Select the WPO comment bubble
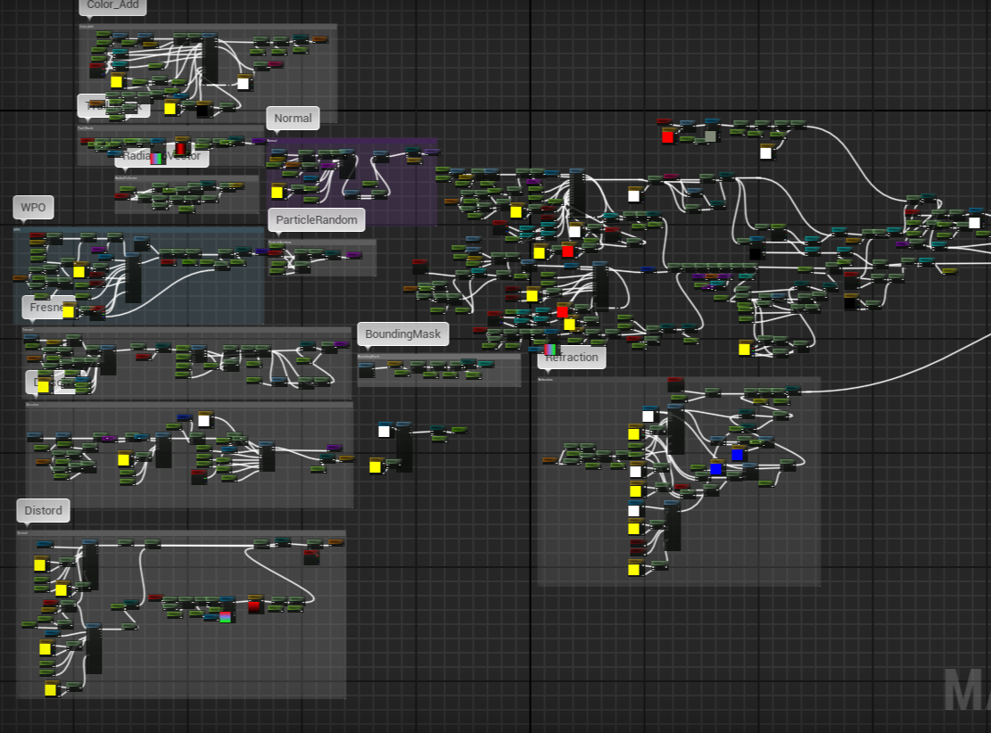991x733 pixels. pos(33,207)
